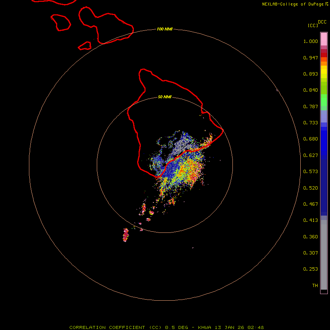Click the 50 NMI range ring label
The image size is (330, 330).
coord(165,97)
